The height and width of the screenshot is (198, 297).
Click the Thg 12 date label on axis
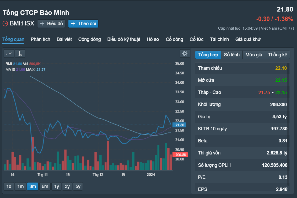tap(98, 175)
